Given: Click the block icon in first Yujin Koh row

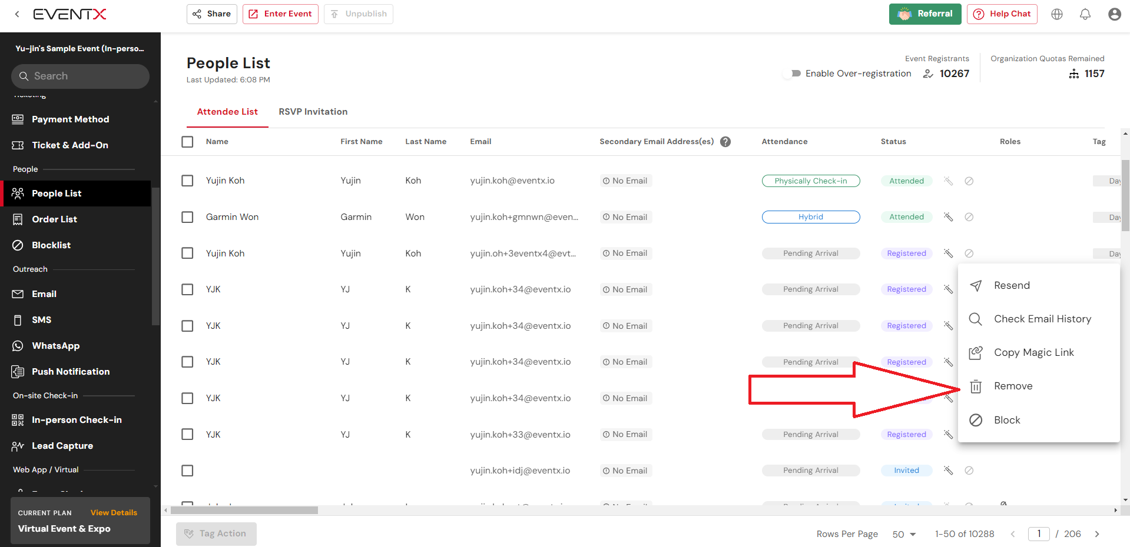Looking at the screenshot, I should pyautogui.click(x=969, y=181).
